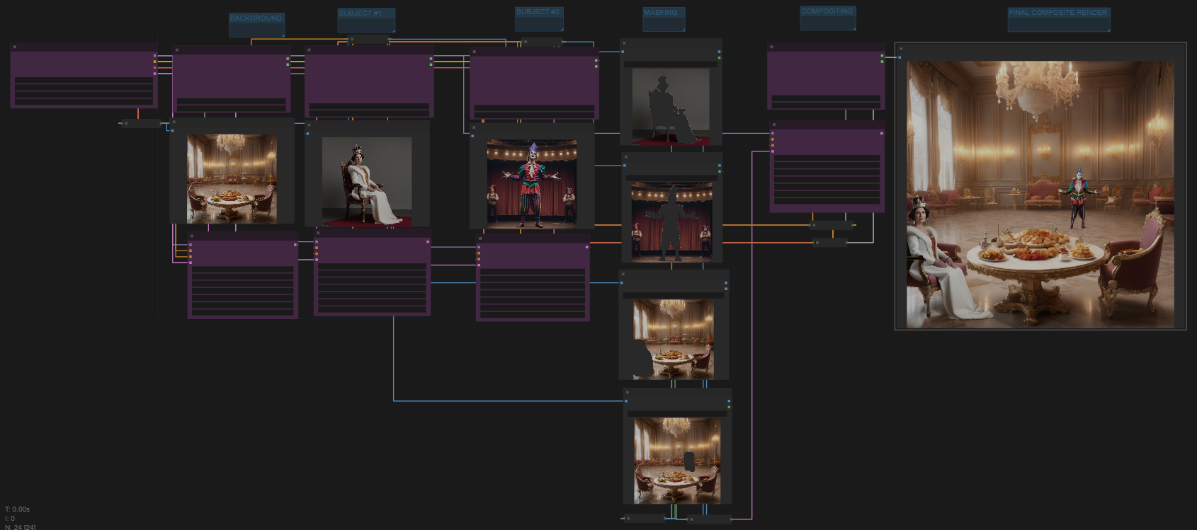Click the jester silhouette mask preview
Viewport: 1197px width, 530px height.
672,222
